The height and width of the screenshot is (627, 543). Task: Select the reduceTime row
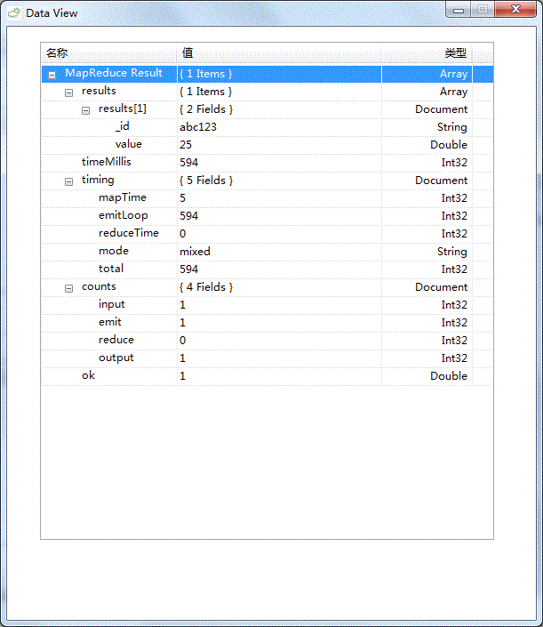[268, 234]
